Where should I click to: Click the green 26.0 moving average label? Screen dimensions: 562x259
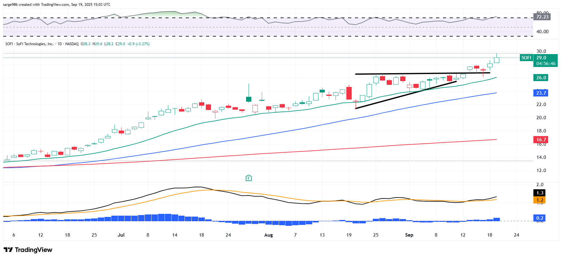541,78
